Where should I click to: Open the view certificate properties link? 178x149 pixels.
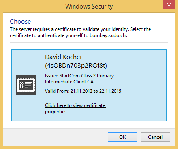(x=75, y=108)
